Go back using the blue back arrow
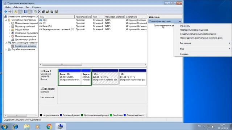232x130 pixels. click(6, 12)
